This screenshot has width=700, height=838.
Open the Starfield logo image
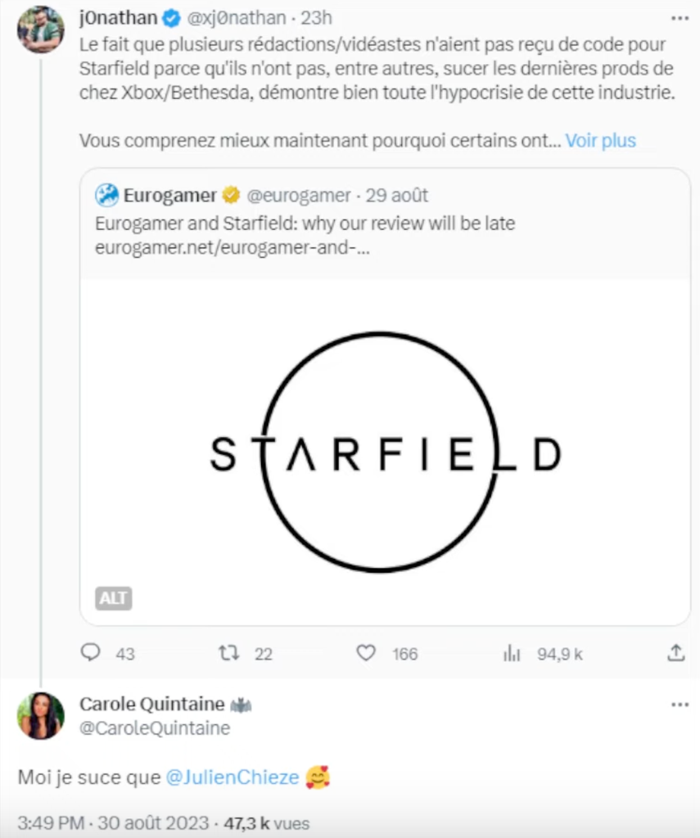click(384, 452)
